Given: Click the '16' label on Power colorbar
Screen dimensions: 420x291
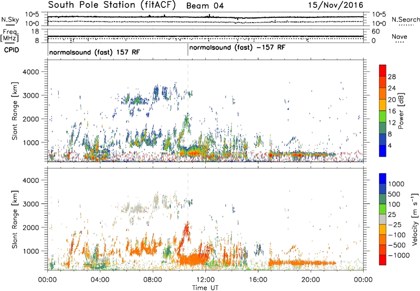Looking at the screenshot, I should [x=392, y=111].
